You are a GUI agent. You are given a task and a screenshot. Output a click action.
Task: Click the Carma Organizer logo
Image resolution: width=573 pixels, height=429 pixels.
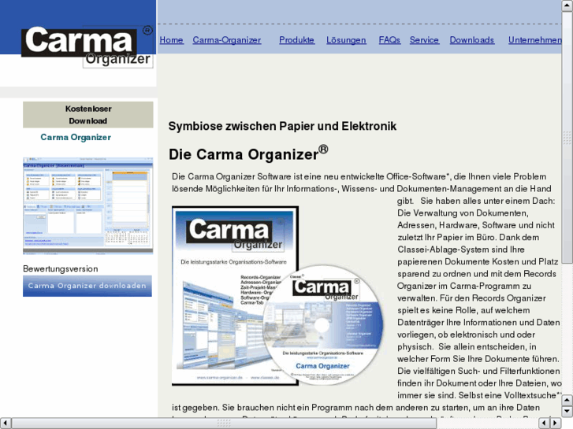[x=87, y=46]
